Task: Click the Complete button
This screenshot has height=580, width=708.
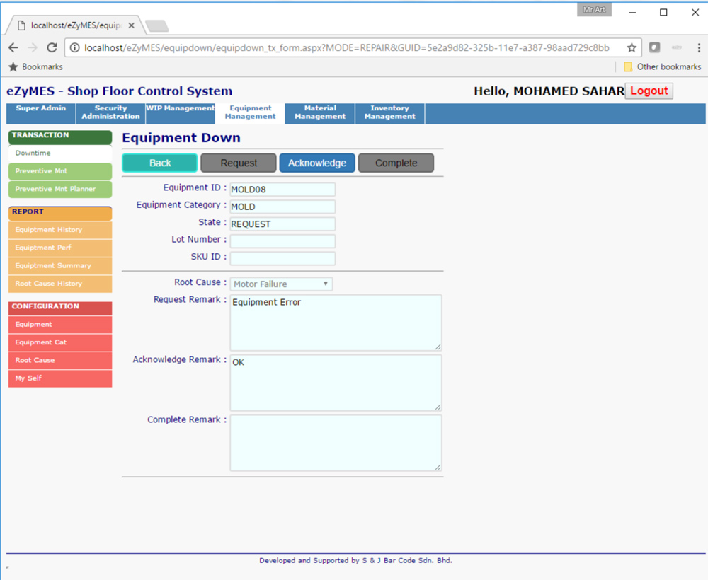Action: (x=396, y=163)
